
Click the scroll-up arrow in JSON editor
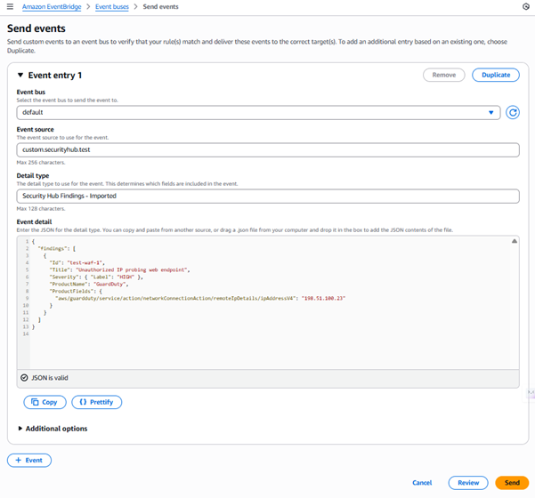pos(515,241)
